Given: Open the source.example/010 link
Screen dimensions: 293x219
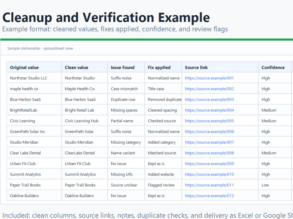Looking at the screenshot, I should pyautogui.click(x=209, y=174).
